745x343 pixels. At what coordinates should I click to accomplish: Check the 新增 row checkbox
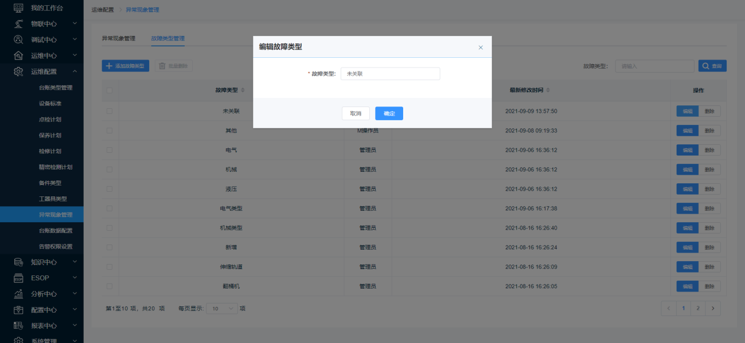coord(110,247)
